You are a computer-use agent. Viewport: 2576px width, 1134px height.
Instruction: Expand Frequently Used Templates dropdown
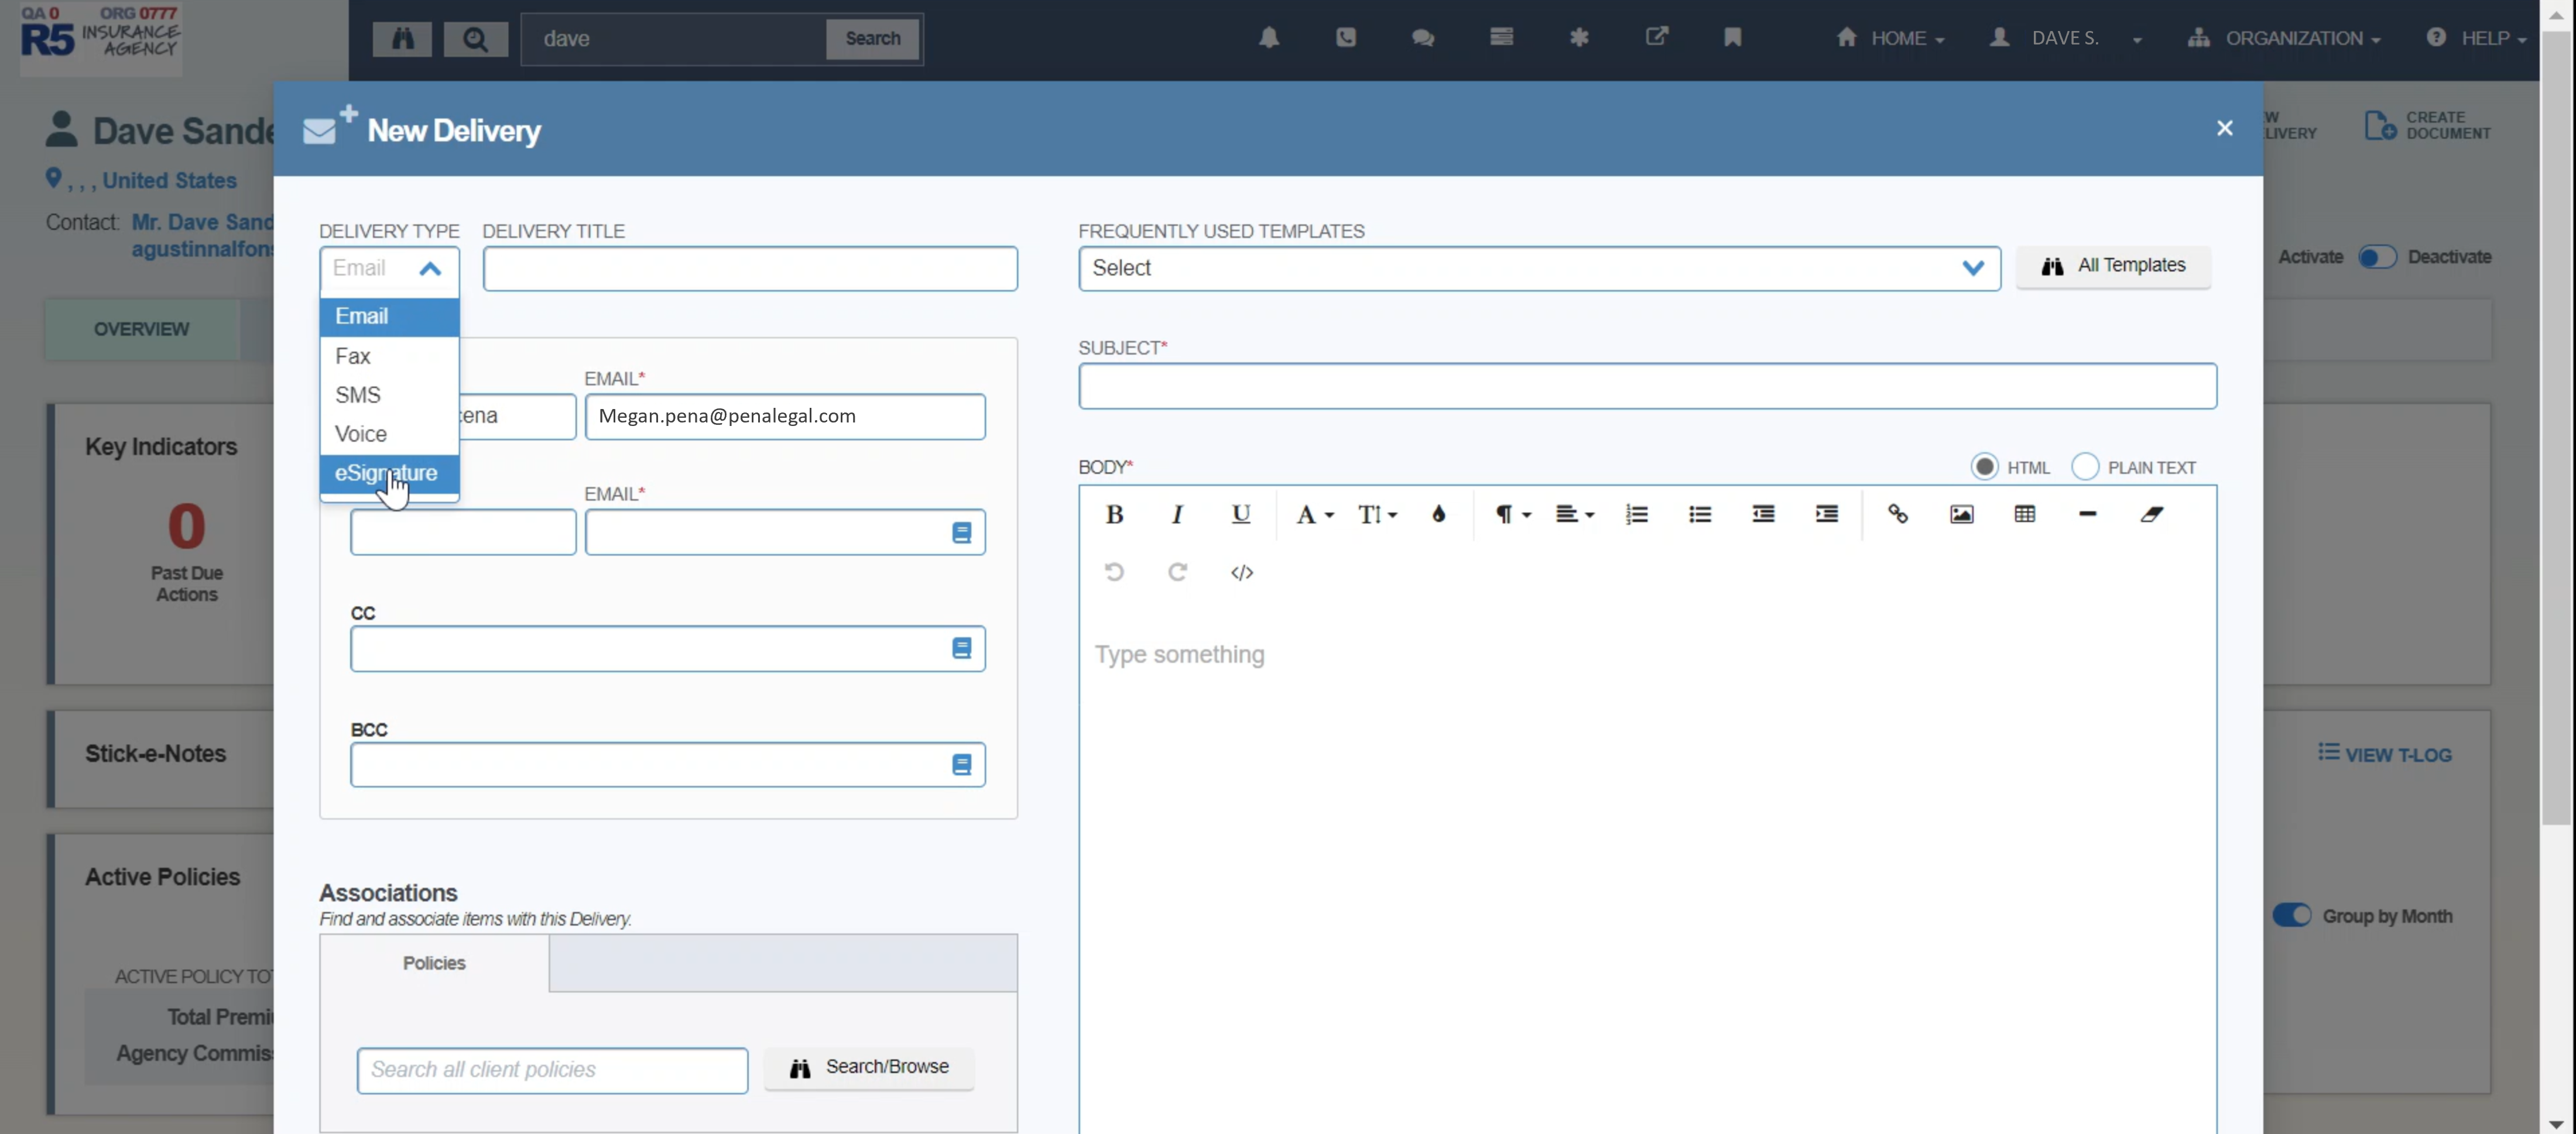coord(1539,268)
